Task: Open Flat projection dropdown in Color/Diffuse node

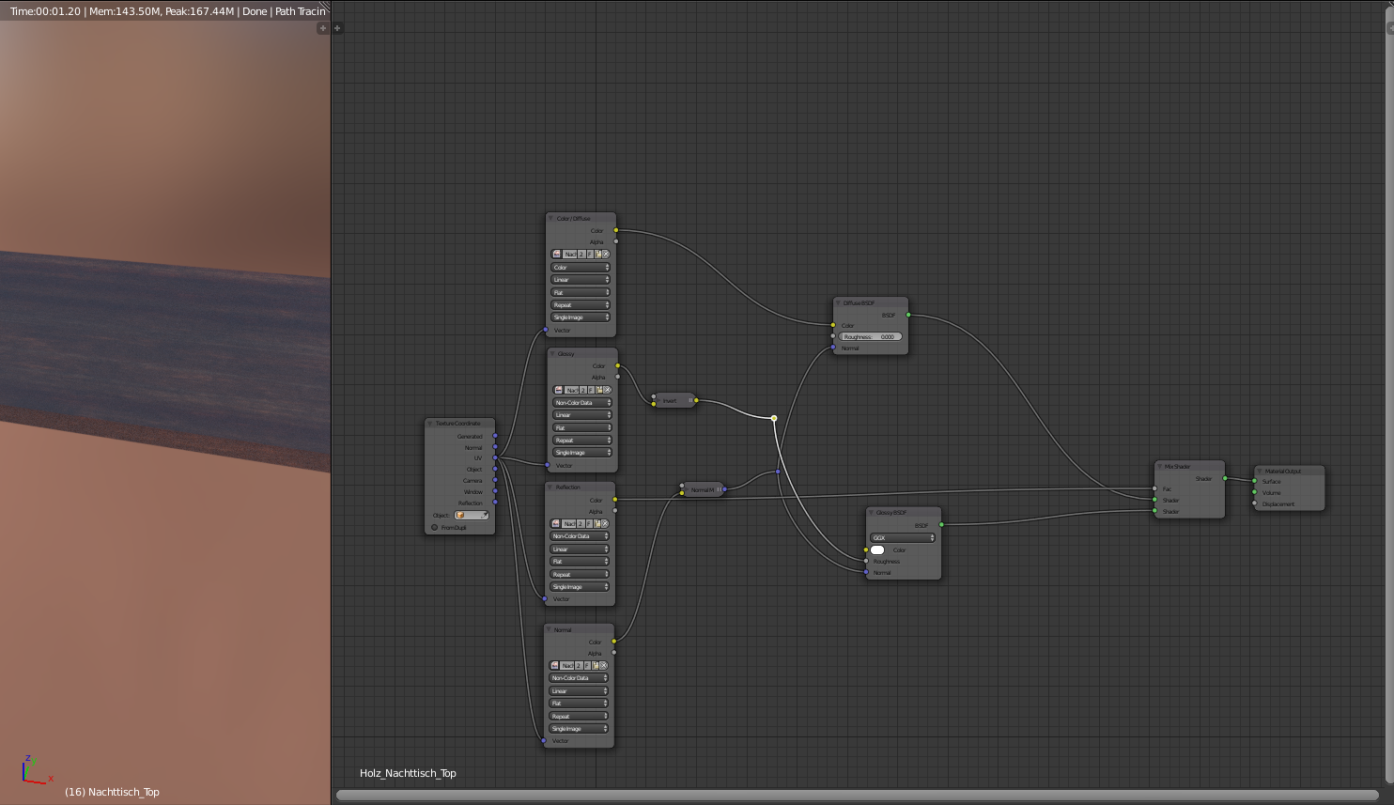Action: pos(581,292)
